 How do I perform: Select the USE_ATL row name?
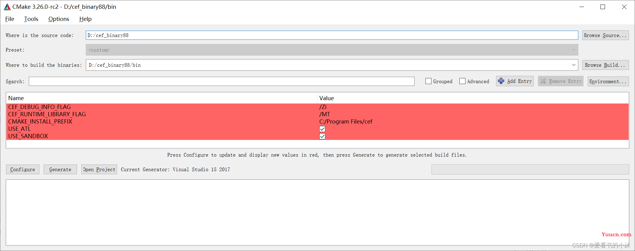(x=19, y=129)
